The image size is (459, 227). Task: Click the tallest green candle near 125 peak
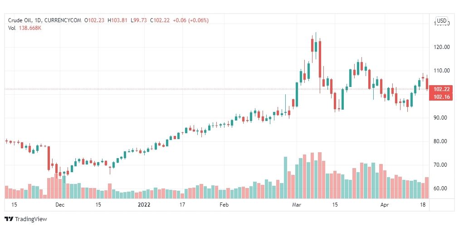(316, 47)
